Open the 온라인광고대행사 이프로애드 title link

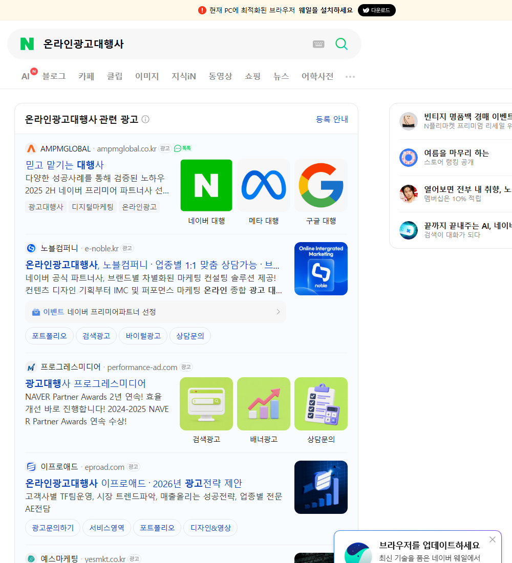[x=134, y=483]
